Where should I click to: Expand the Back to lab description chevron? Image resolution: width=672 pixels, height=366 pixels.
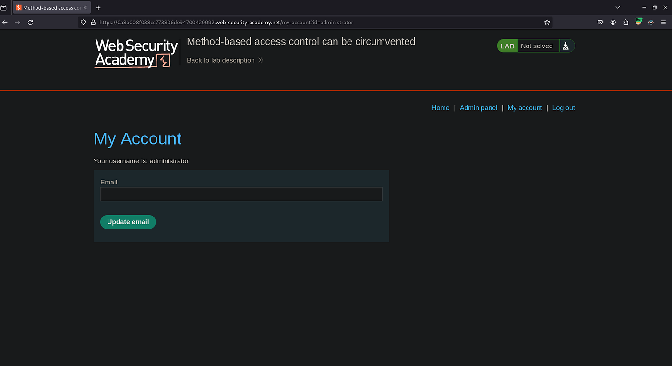pos(261,60)
